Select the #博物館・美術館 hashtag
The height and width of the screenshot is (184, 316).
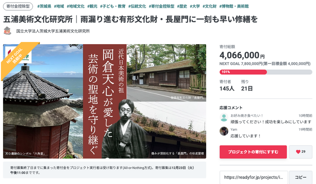pos(234,6)
